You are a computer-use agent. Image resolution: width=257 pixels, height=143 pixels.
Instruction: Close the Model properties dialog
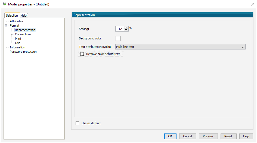coord(253,4)
